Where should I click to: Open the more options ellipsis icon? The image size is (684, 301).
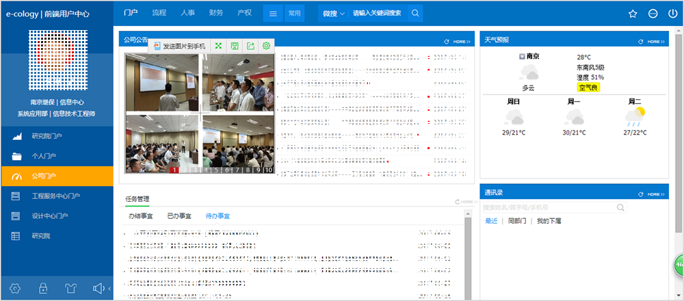[653, 14]
